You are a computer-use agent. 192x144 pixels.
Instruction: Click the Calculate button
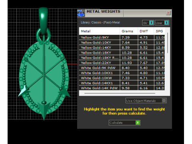coord(124,123)
